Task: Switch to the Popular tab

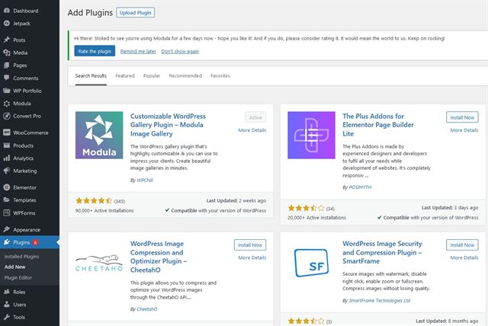Action: tap(152, 76)
